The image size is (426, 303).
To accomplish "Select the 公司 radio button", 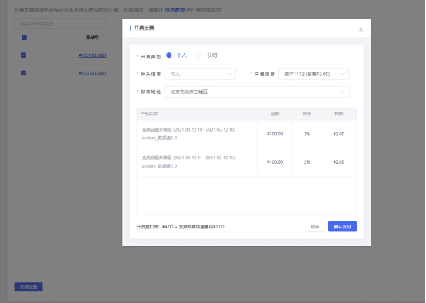I will (x=199, y=55).
